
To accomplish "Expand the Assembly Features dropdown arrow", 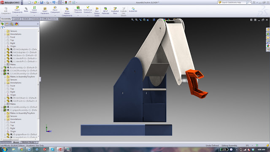I will click(x=78, y=16).
